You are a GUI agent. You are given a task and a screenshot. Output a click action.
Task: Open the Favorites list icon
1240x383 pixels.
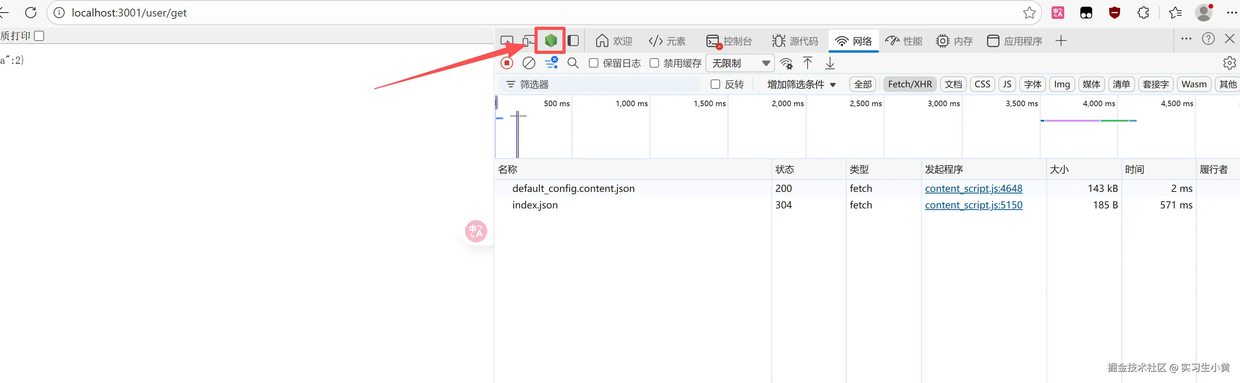tap(1175, 13)
